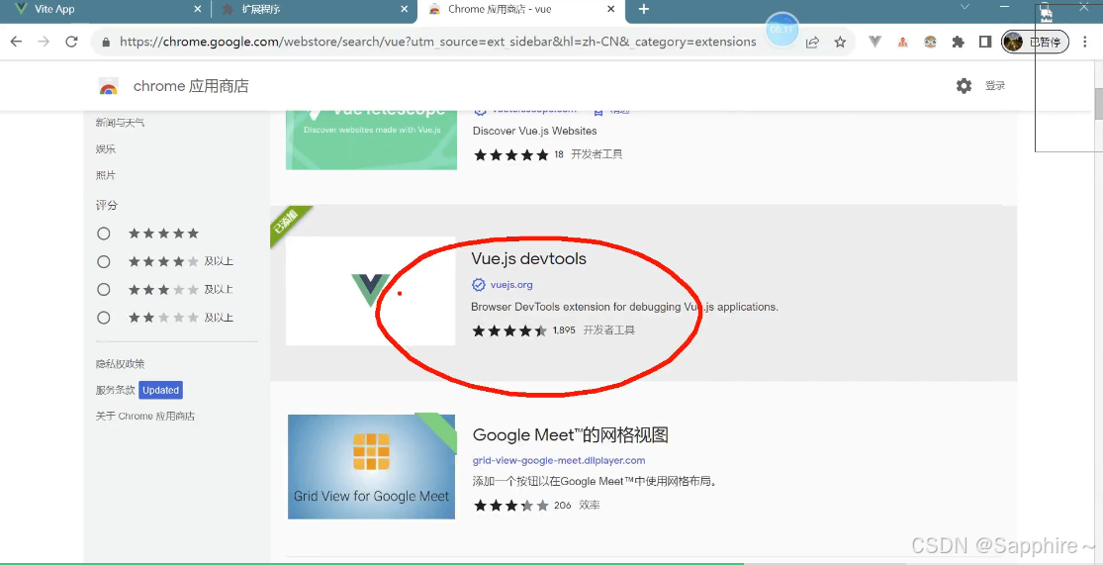
Task: Click the Discover Vue.js Websites description
Action: coord(534,131)
